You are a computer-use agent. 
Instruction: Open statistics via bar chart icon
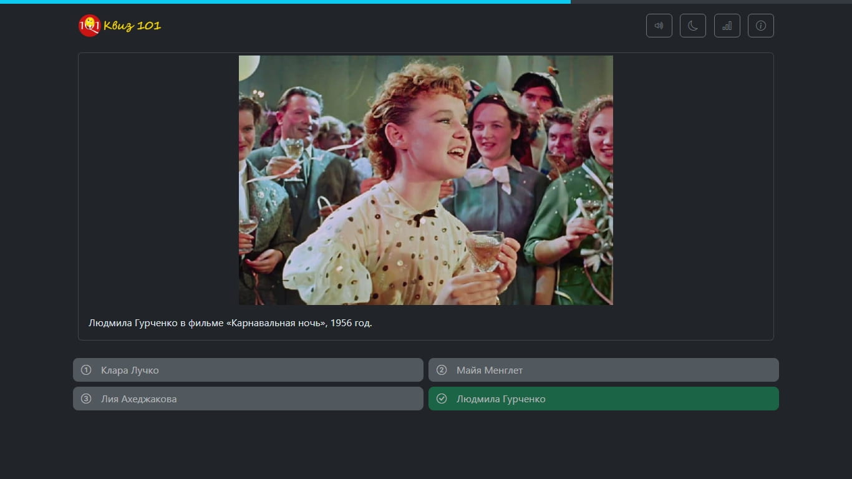point(727,26)
